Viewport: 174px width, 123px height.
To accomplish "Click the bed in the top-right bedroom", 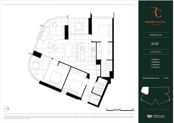I will pos(103,30).
